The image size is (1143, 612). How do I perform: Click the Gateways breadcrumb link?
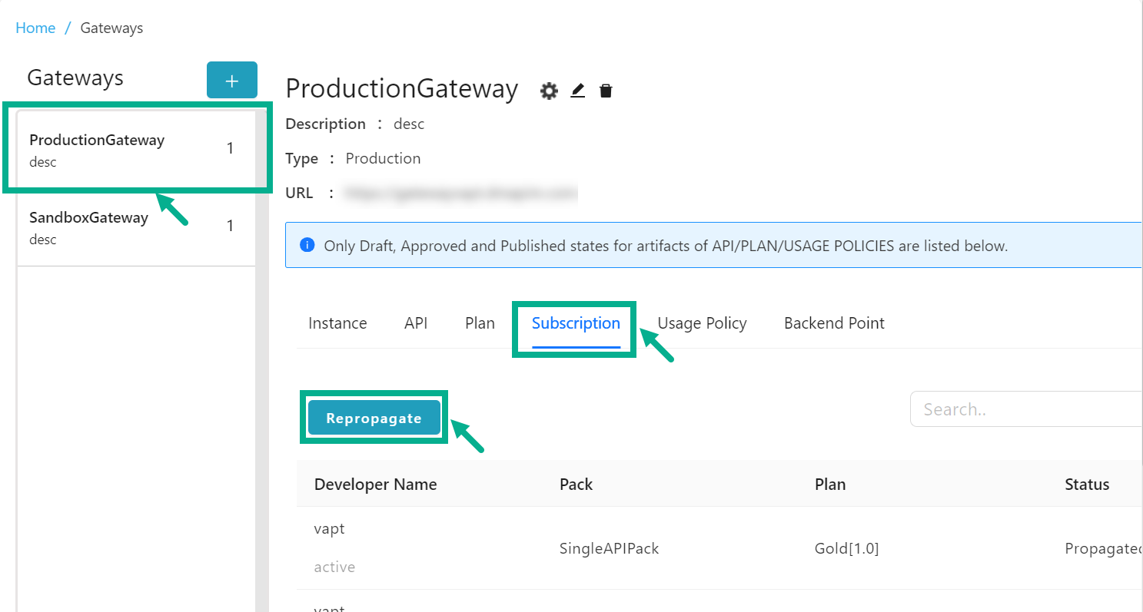point(111,27)
